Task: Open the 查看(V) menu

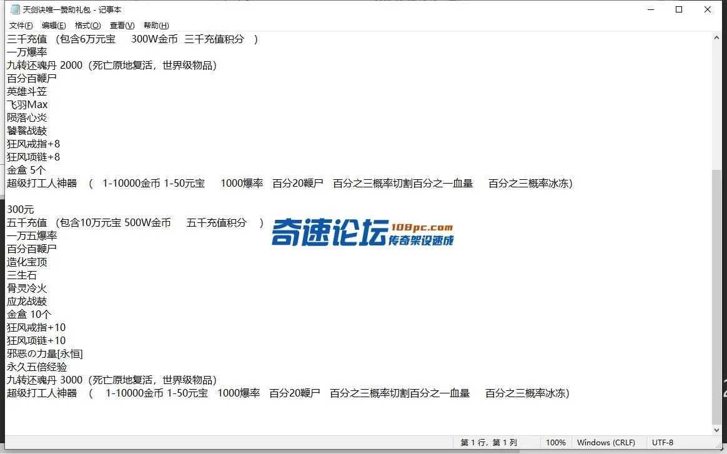Action: point(122,26)
